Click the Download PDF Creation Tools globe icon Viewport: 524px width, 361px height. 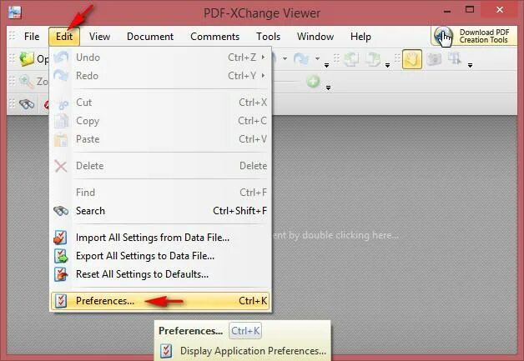click(443, 36)
